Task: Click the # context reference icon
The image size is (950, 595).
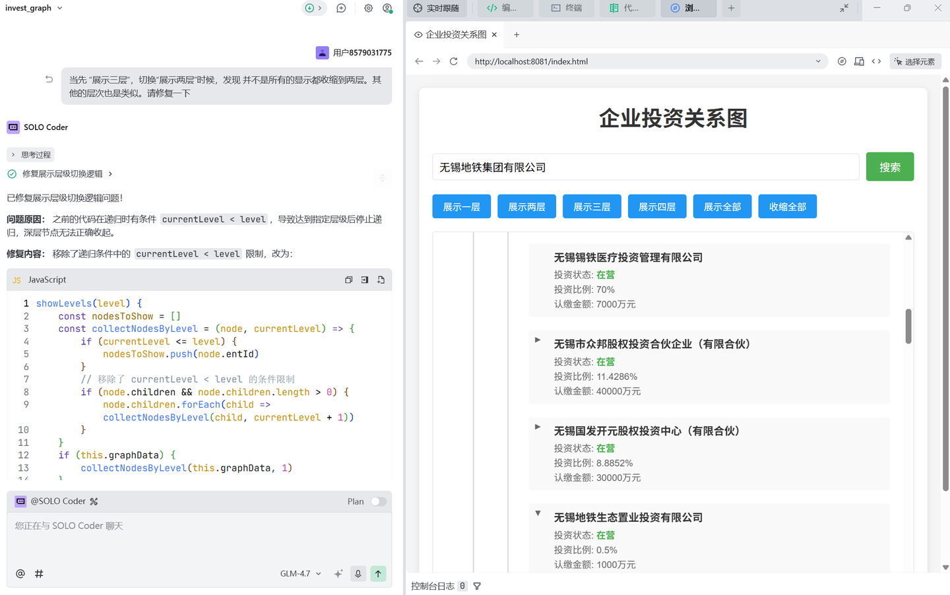Action: [x=39, y=573]
